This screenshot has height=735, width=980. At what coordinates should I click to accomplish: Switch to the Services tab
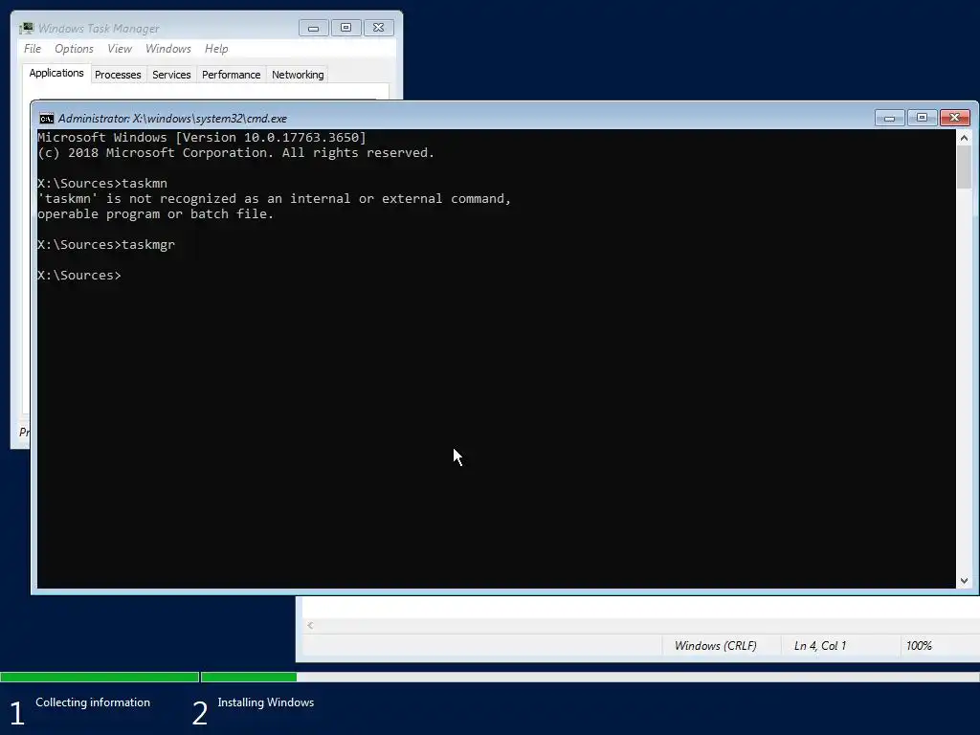pyautogui.click(x=171, y=75)
